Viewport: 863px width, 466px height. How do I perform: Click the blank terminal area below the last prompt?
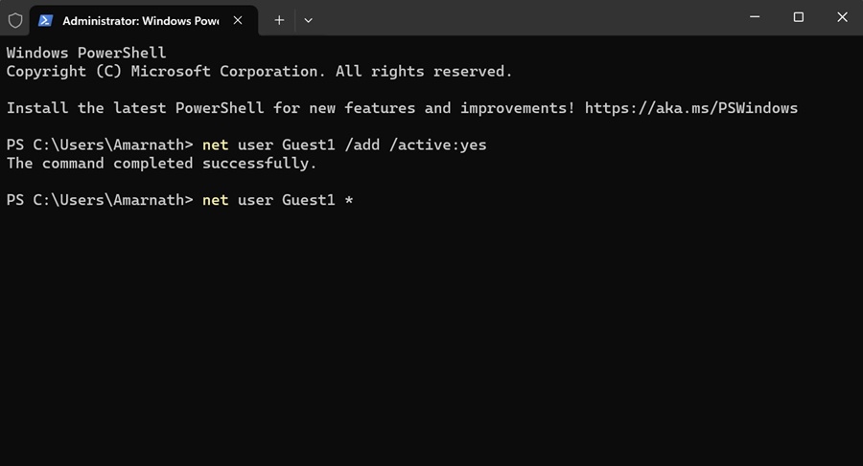[x=431, y=335]
